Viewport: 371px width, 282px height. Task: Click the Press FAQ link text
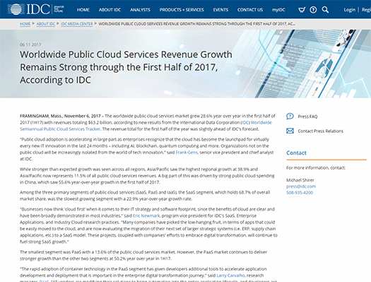[307, 117]
